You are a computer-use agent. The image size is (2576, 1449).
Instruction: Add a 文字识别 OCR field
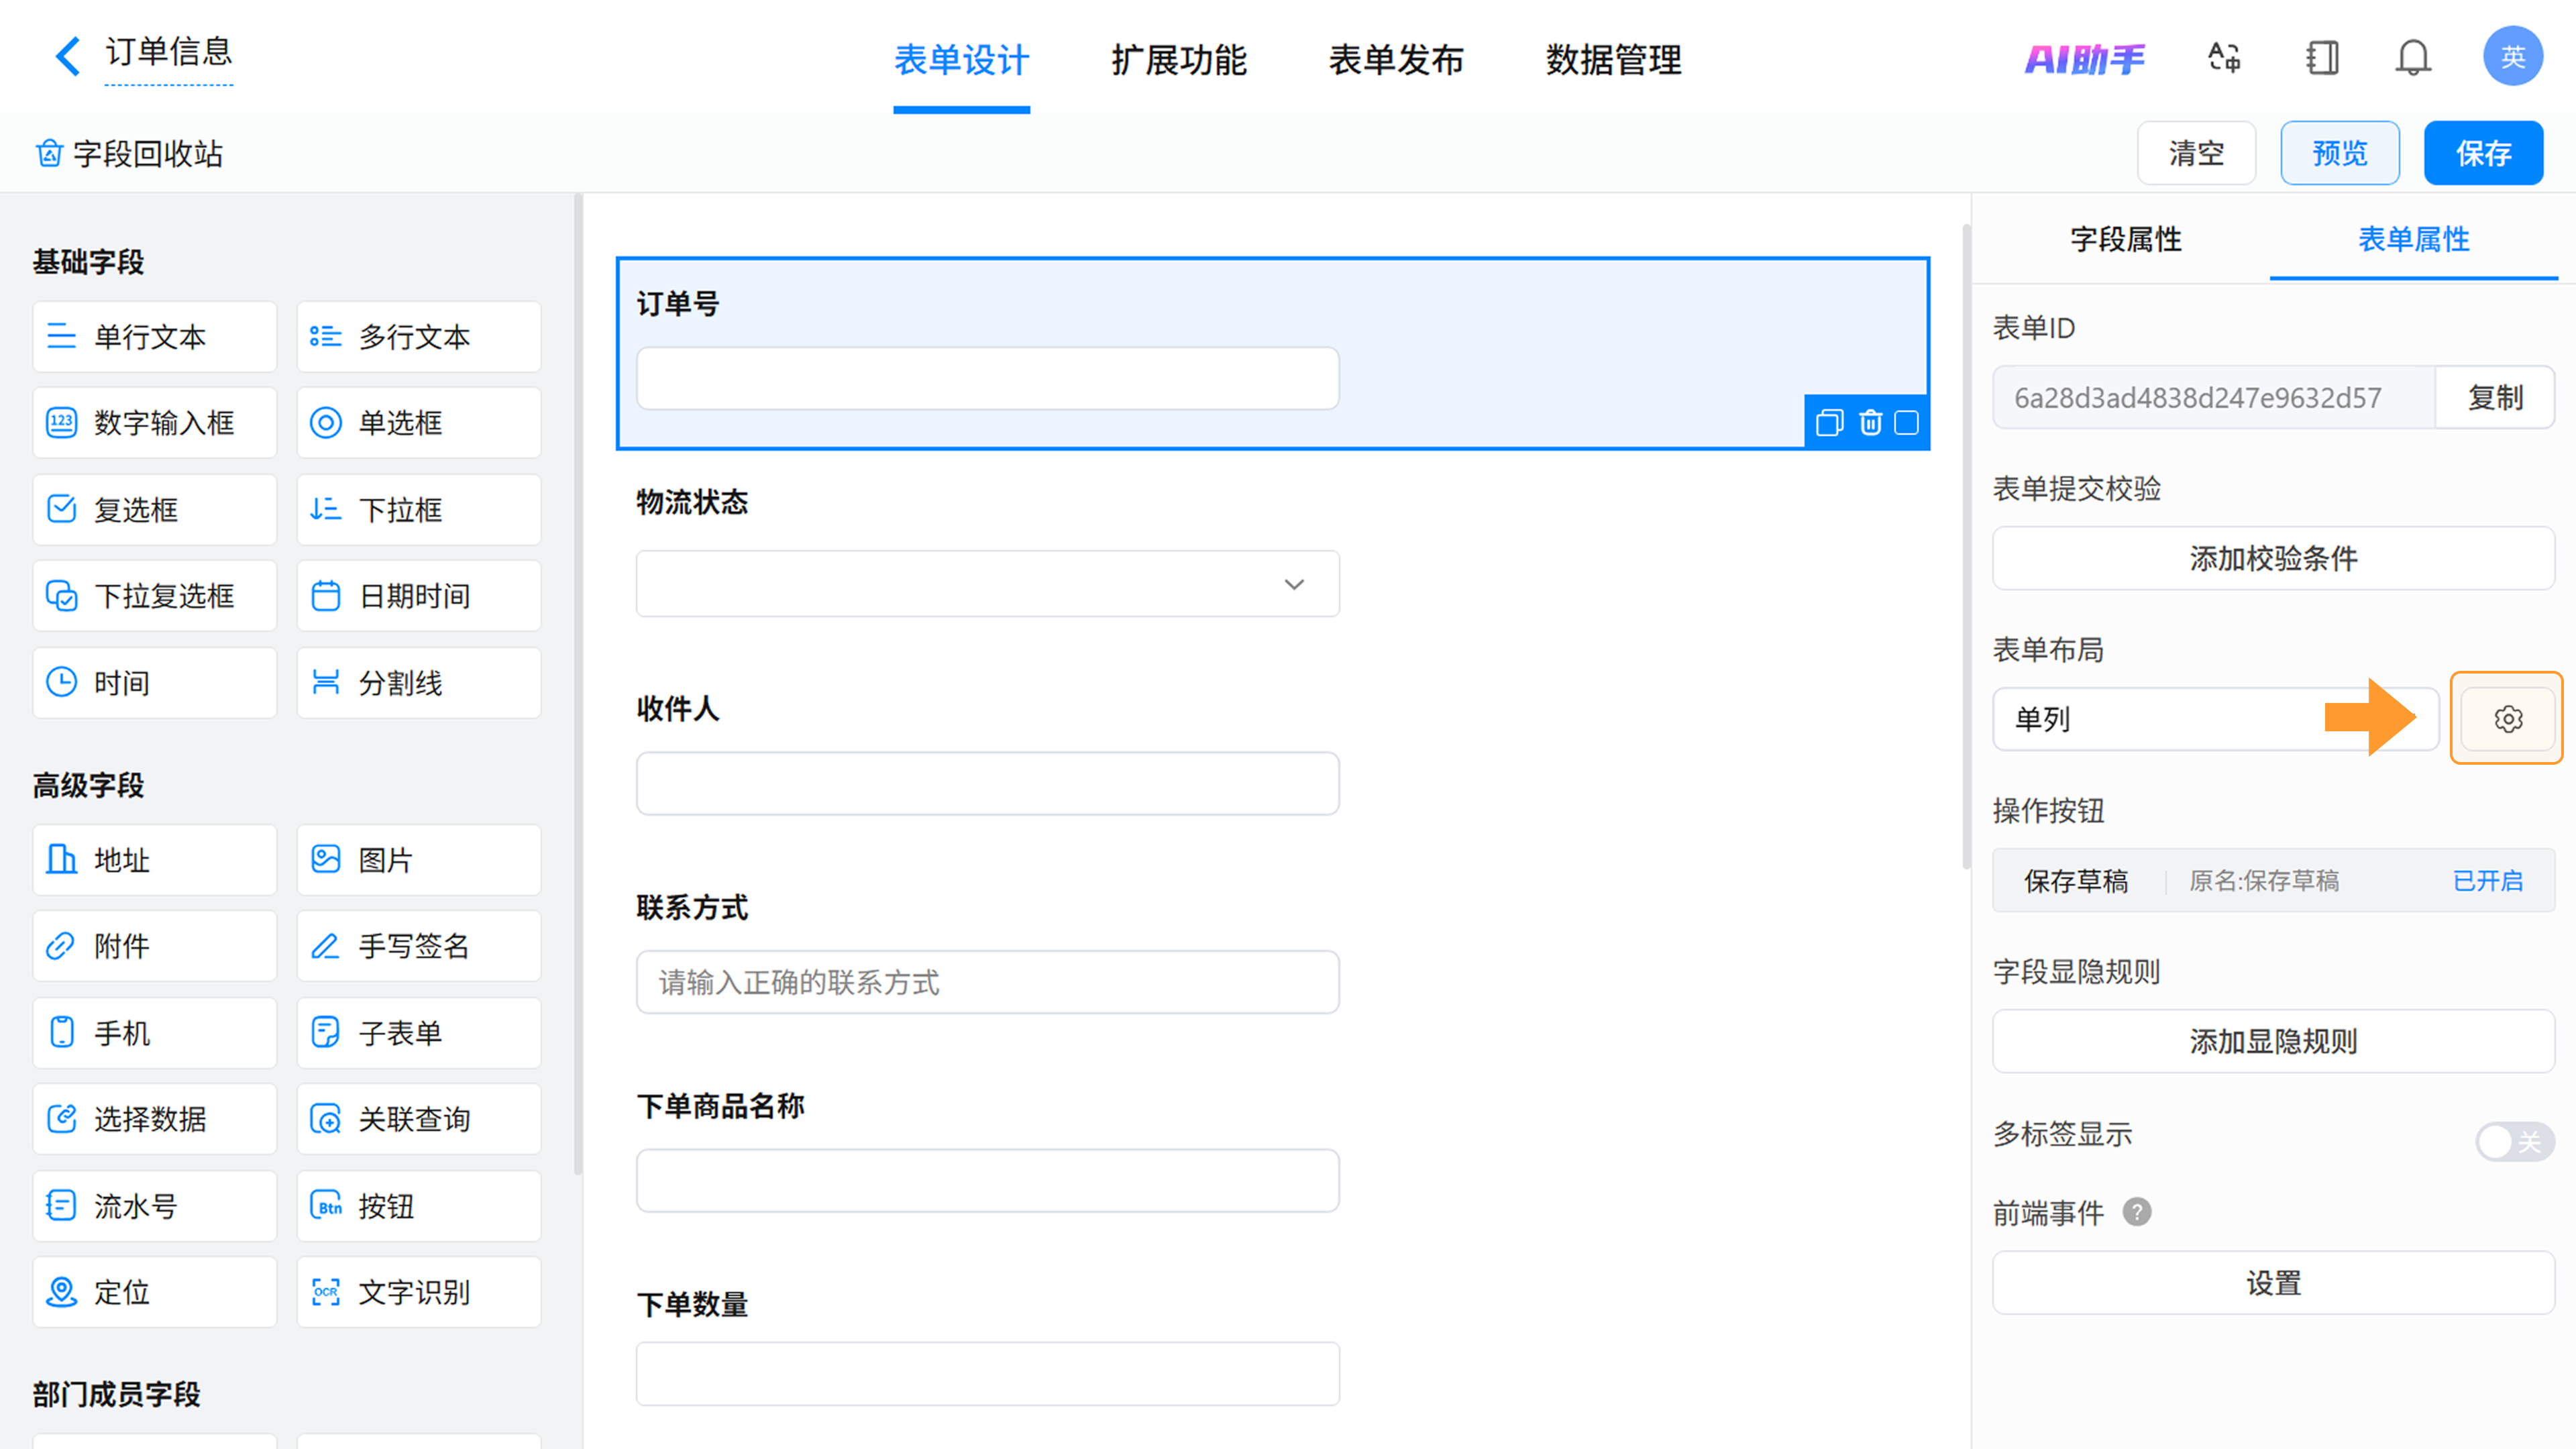pyautogui.click(x=419, y=1292)
